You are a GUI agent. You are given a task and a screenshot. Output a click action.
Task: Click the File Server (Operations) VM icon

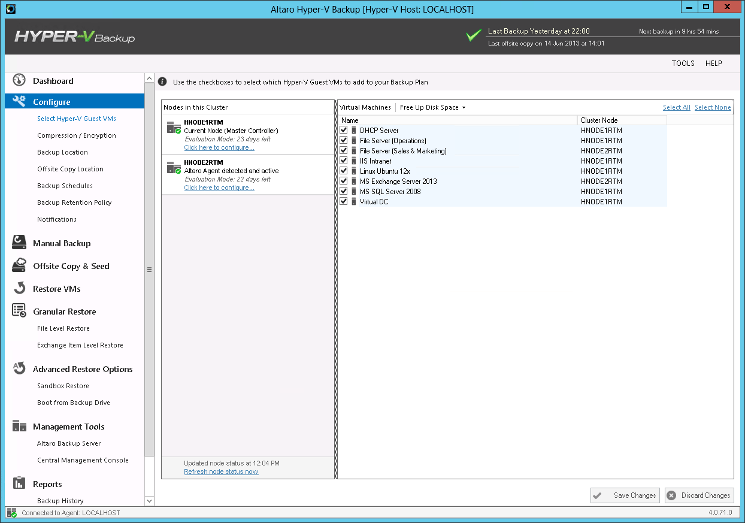[x=353, y=140]
